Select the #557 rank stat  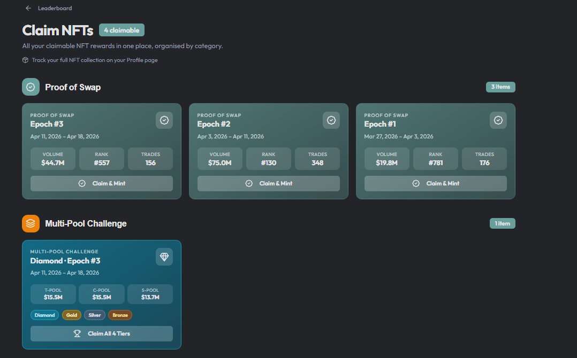click(102, 159)
